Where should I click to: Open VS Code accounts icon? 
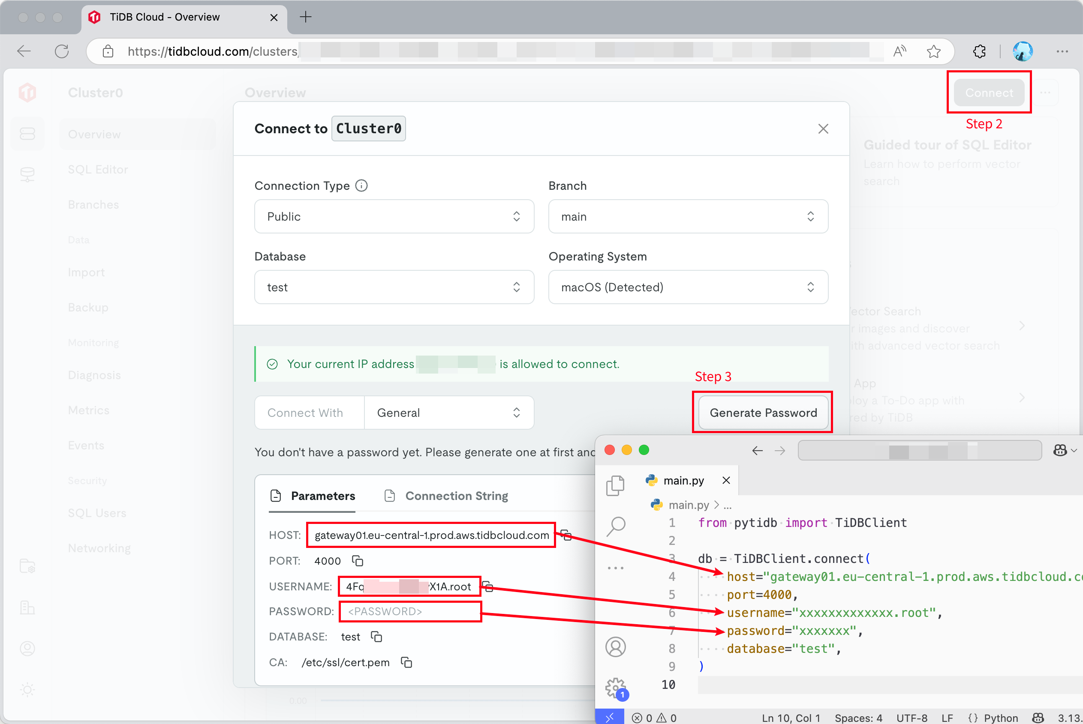pos(615,647)
